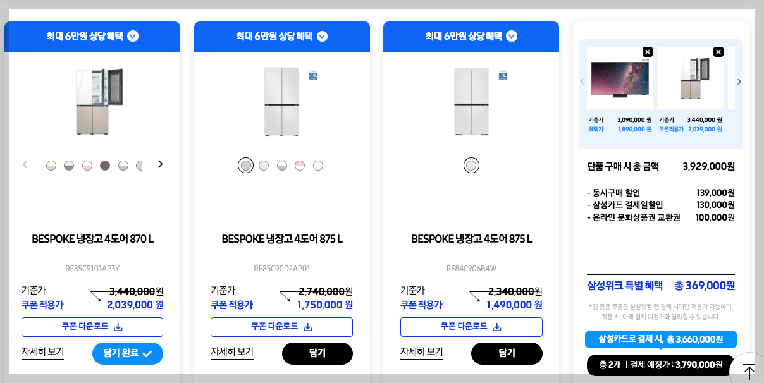Click right chevron in cart summary panel
The height and width of the screenshot is (383, 764).
click(x=739, y=81)
